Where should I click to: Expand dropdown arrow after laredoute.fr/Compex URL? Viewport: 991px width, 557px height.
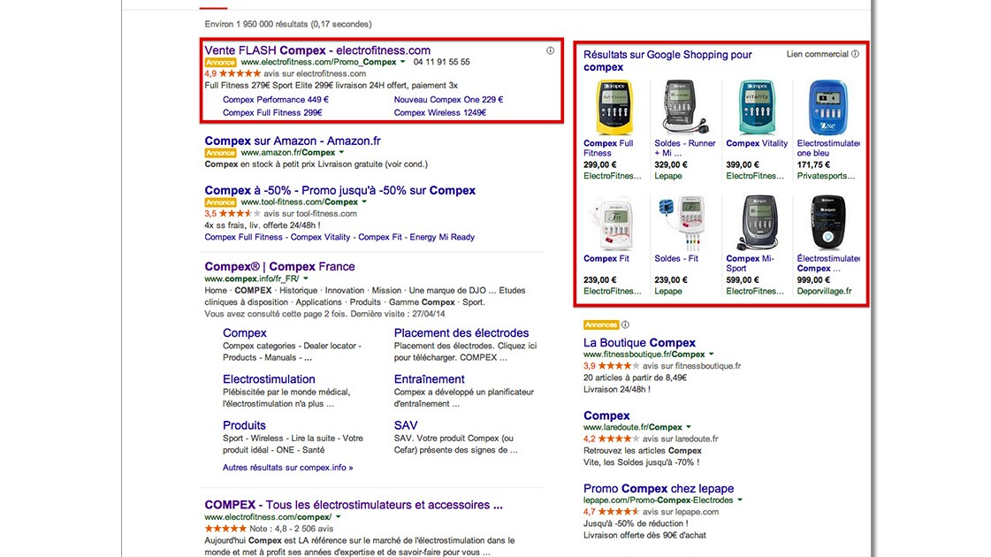(689, 427)
